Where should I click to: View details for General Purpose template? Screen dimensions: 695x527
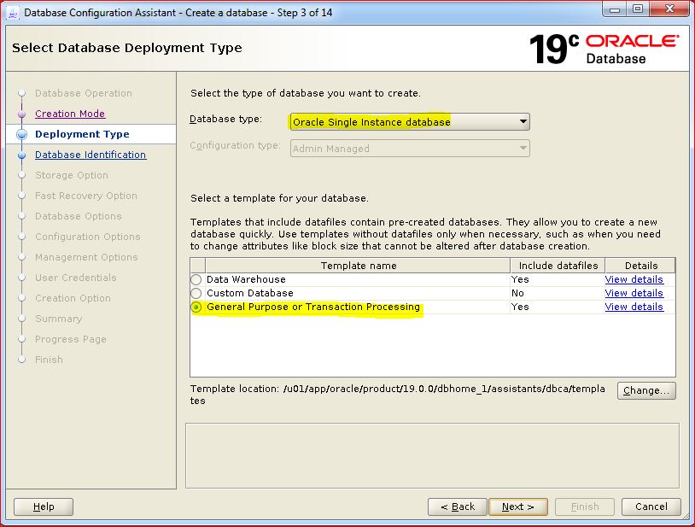click(634, 307)
